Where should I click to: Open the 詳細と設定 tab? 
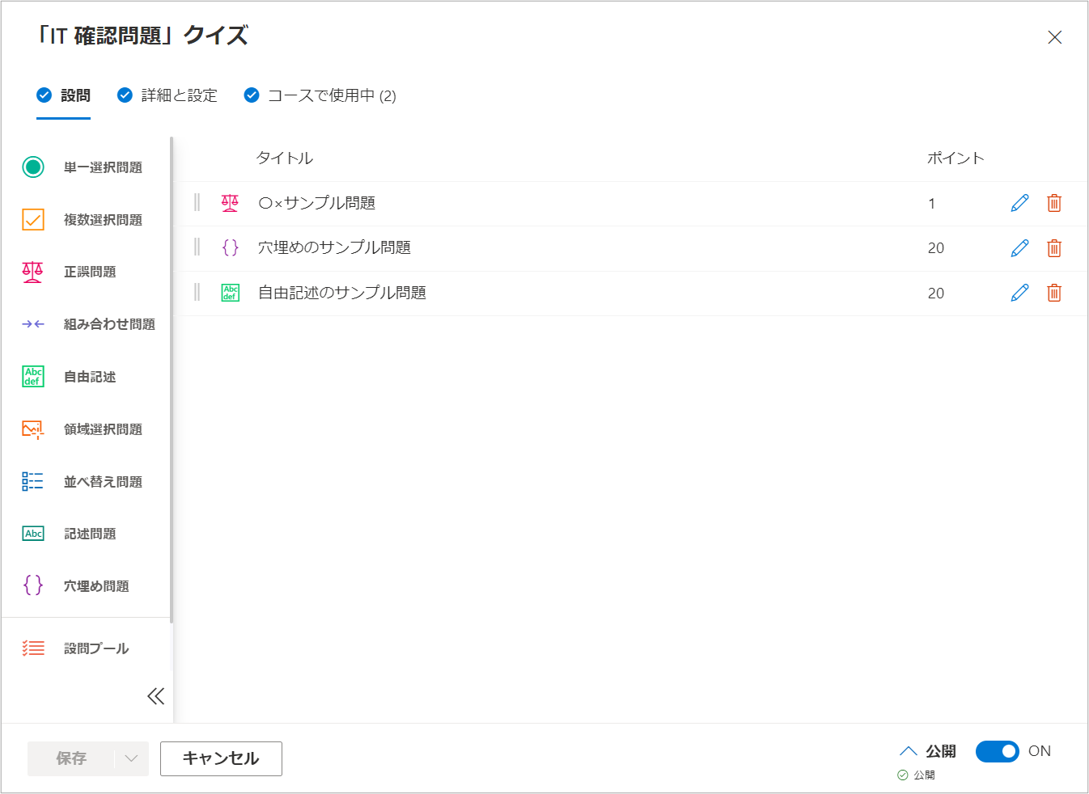[167, 95]
